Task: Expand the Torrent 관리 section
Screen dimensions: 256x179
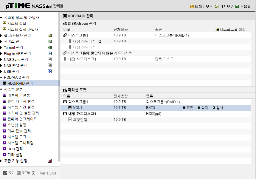Action: click(1, 47)
